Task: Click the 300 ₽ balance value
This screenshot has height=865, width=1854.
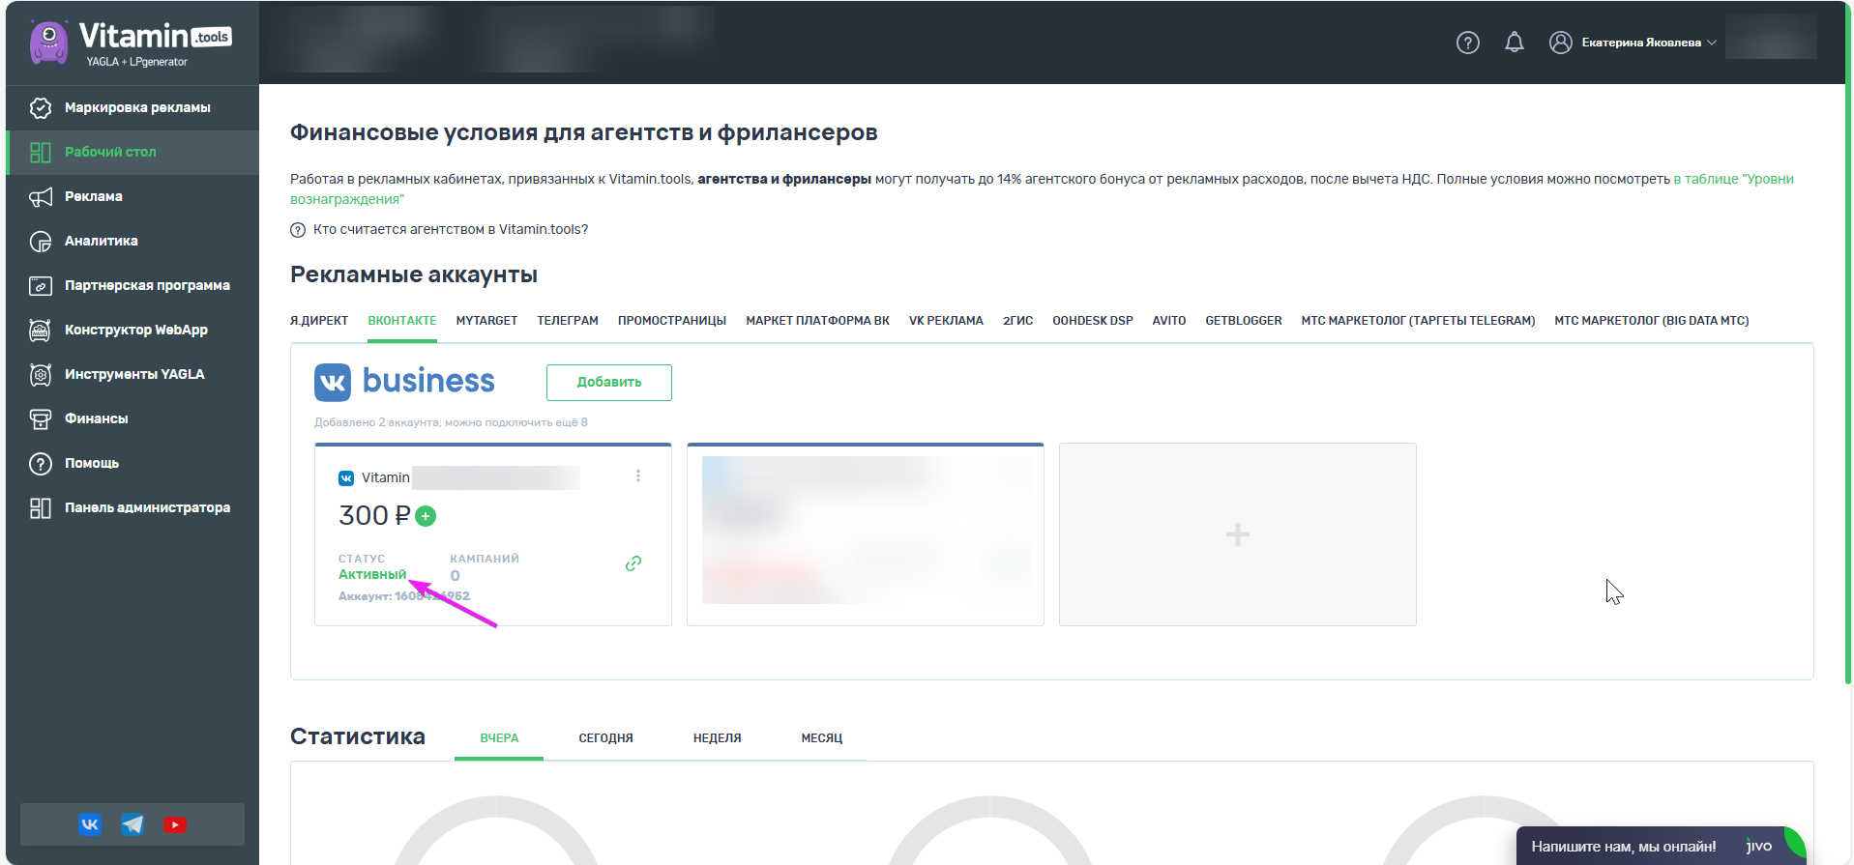Action: point(374,516)
